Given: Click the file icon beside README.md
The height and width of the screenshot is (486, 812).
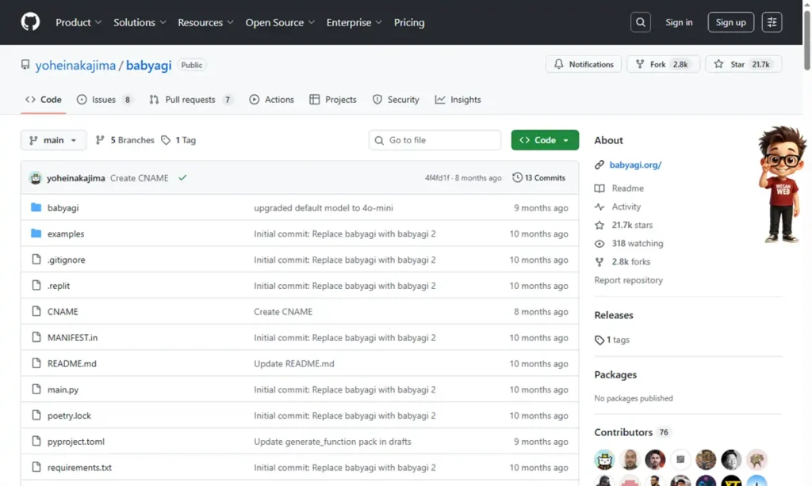Looking at the screenshot, I should [x=36, y=363].
